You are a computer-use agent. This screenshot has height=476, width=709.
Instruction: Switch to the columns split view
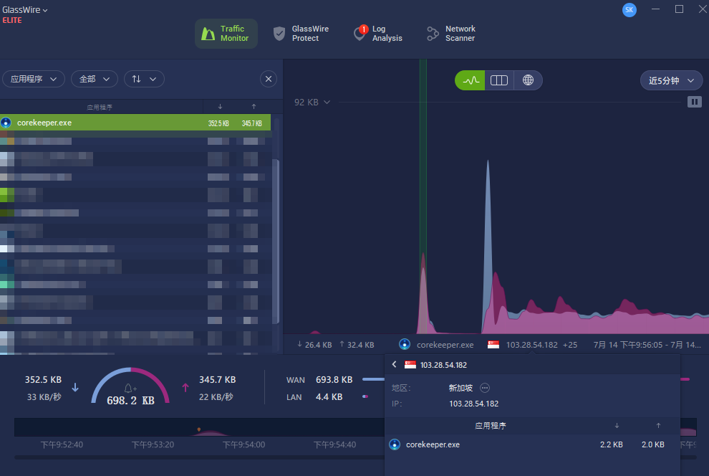tap(498, 80)
